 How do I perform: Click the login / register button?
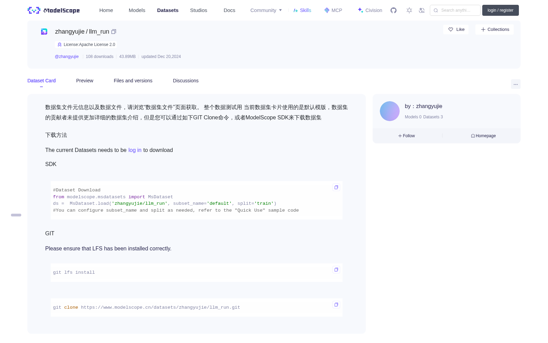[500, 10]
